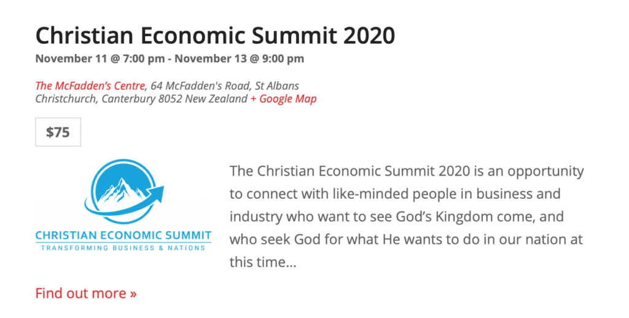Click the Transforming Business & Nations tagline

[123, 248]
